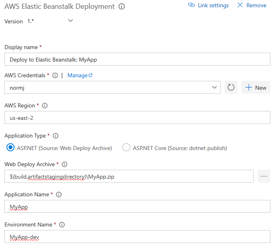Open info icon beside AWS Elastic Beanstalk Deployment title
This screenshot has height=249, width=274.
click(122, 7)
